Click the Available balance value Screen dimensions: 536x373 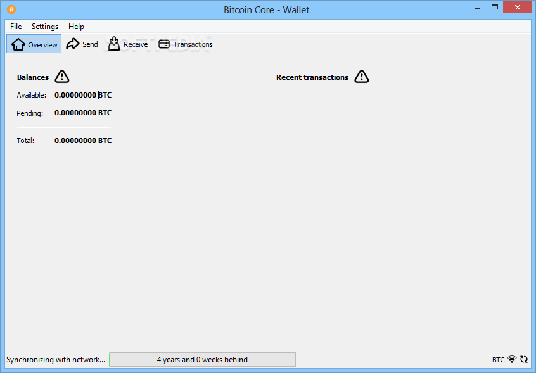click(x=83, y=95)
